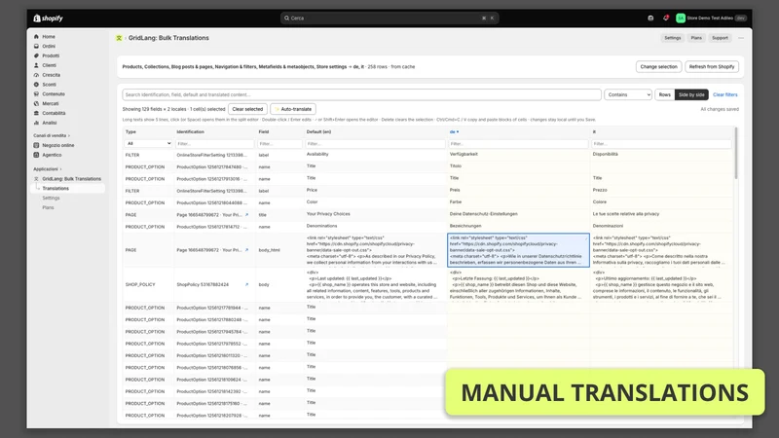Image resolution: width=779 pixels, height=438 pixels.
Task: Open the Contabilità bank icon
Action: tap(36, 113)
